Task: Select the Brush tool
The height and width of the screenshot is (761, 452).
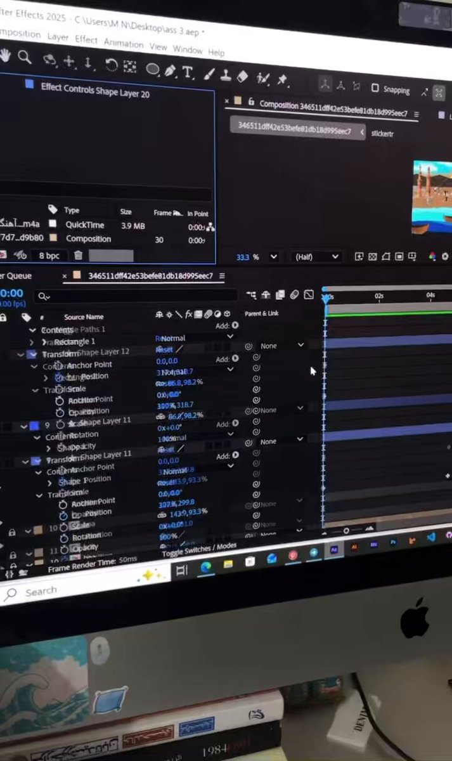Action: (210, 74)
